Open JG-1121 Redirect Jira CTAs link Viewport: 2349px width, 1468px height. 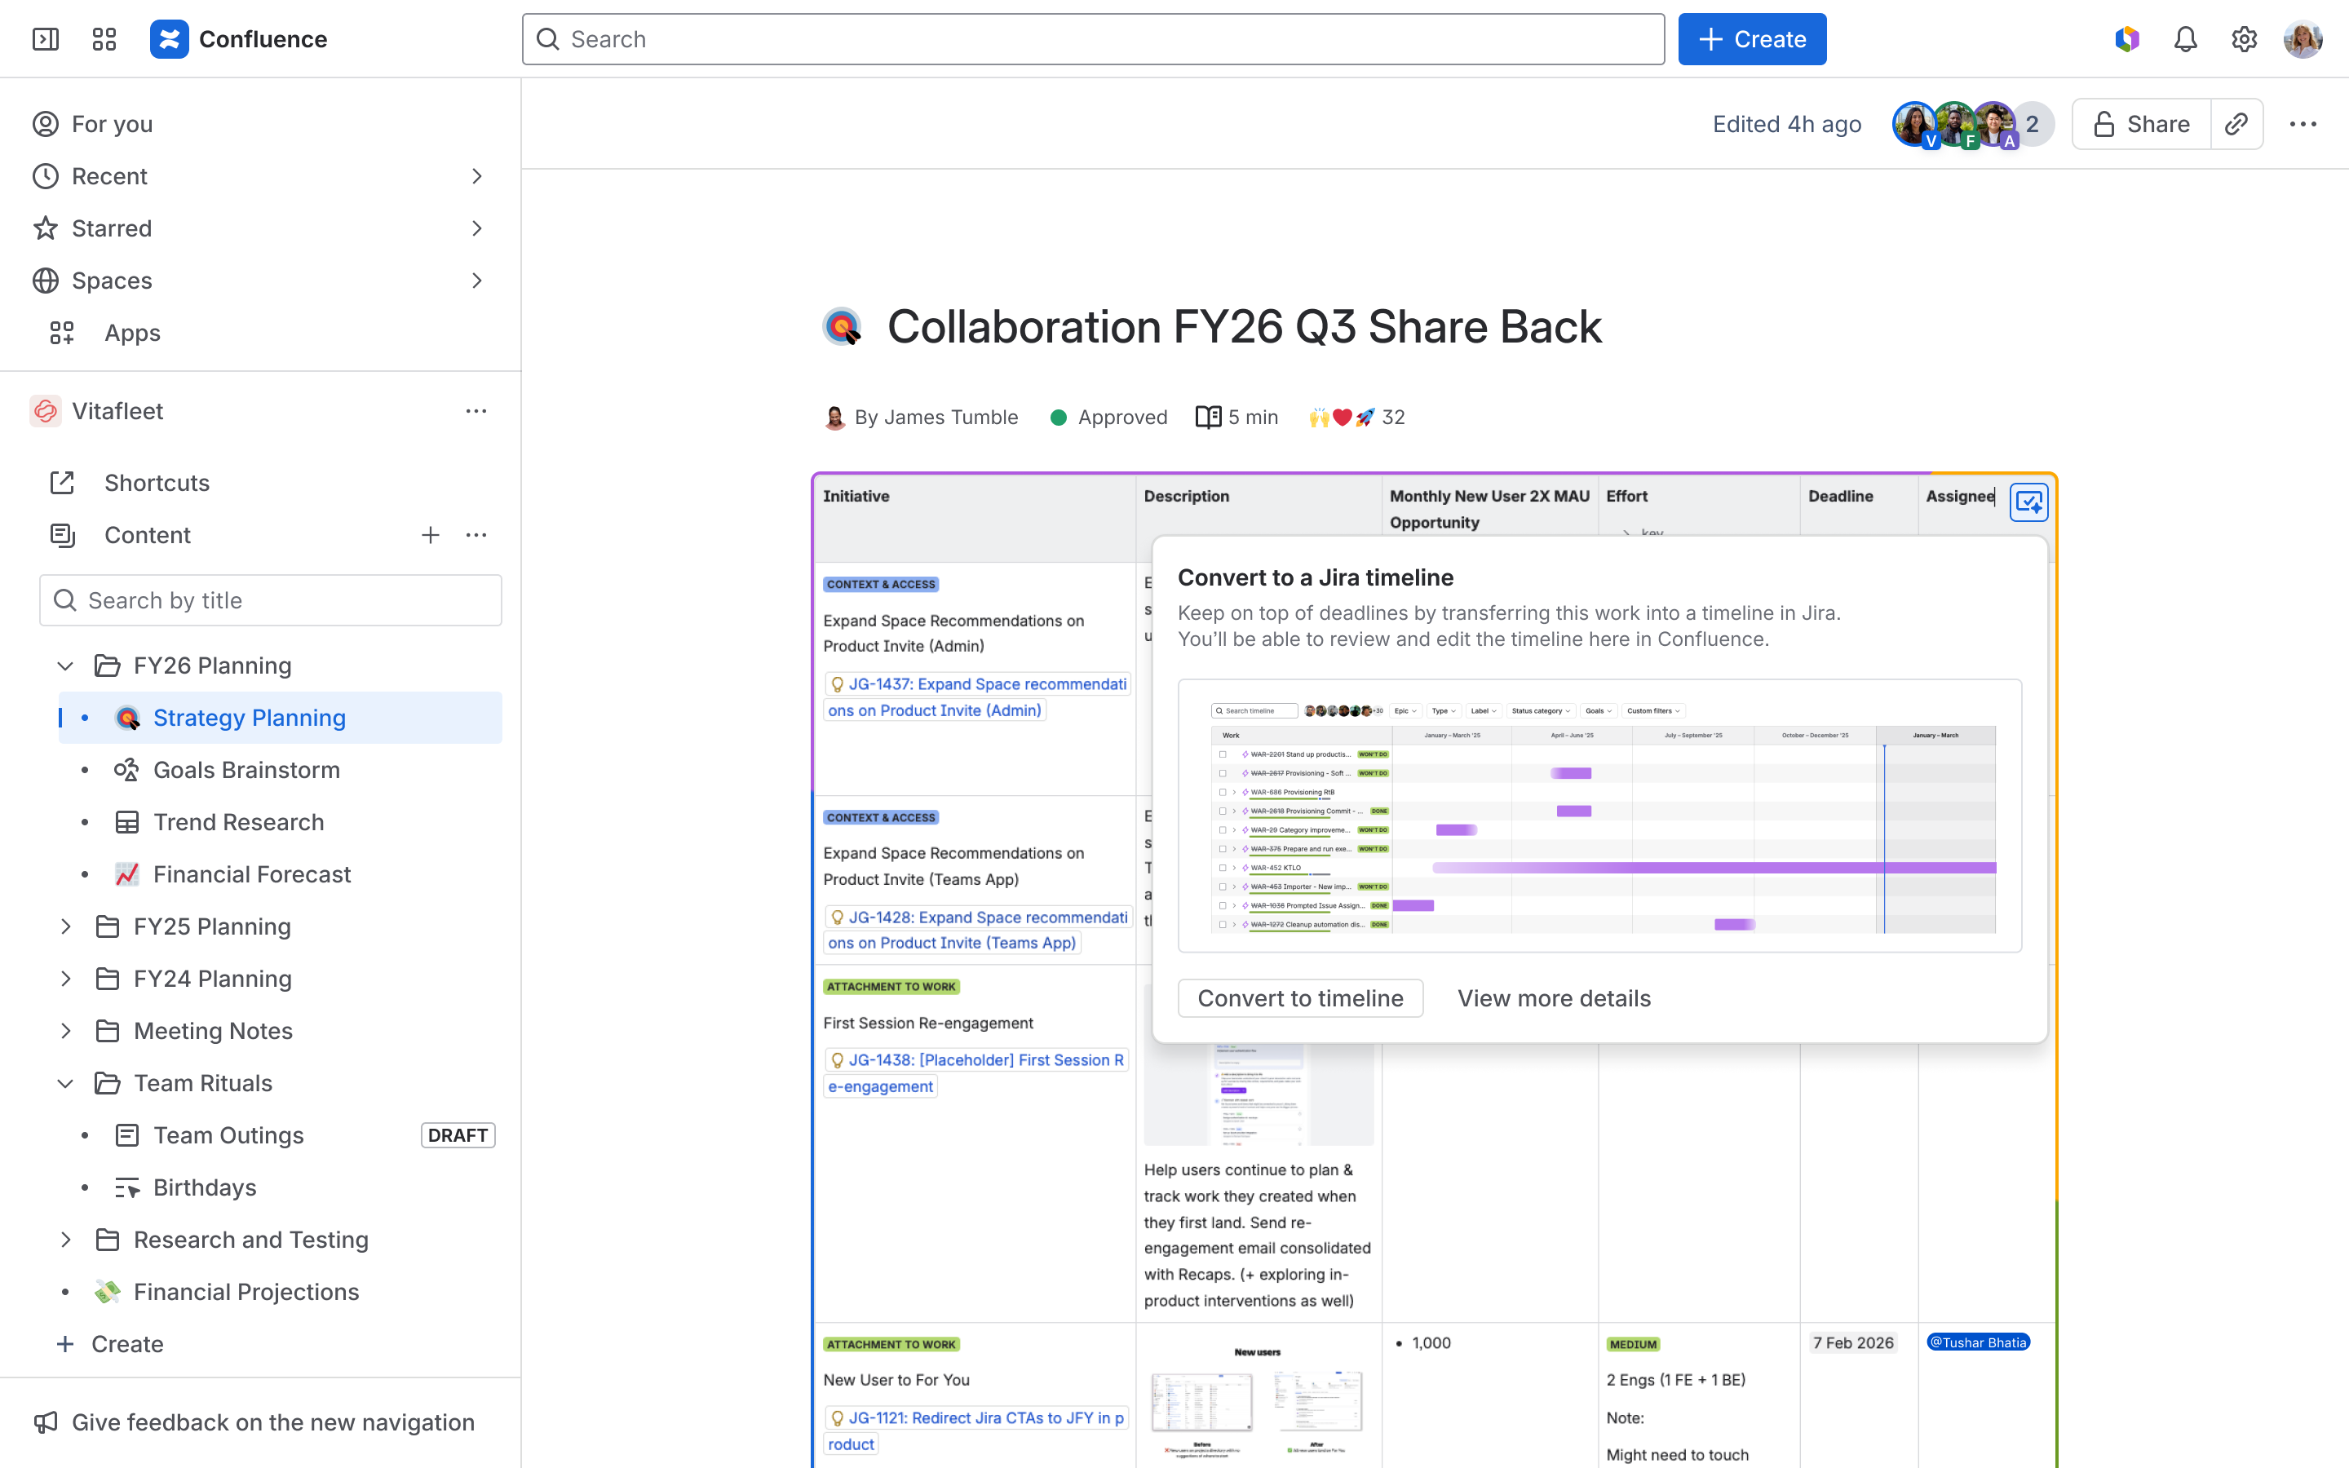pos(975,1431)
